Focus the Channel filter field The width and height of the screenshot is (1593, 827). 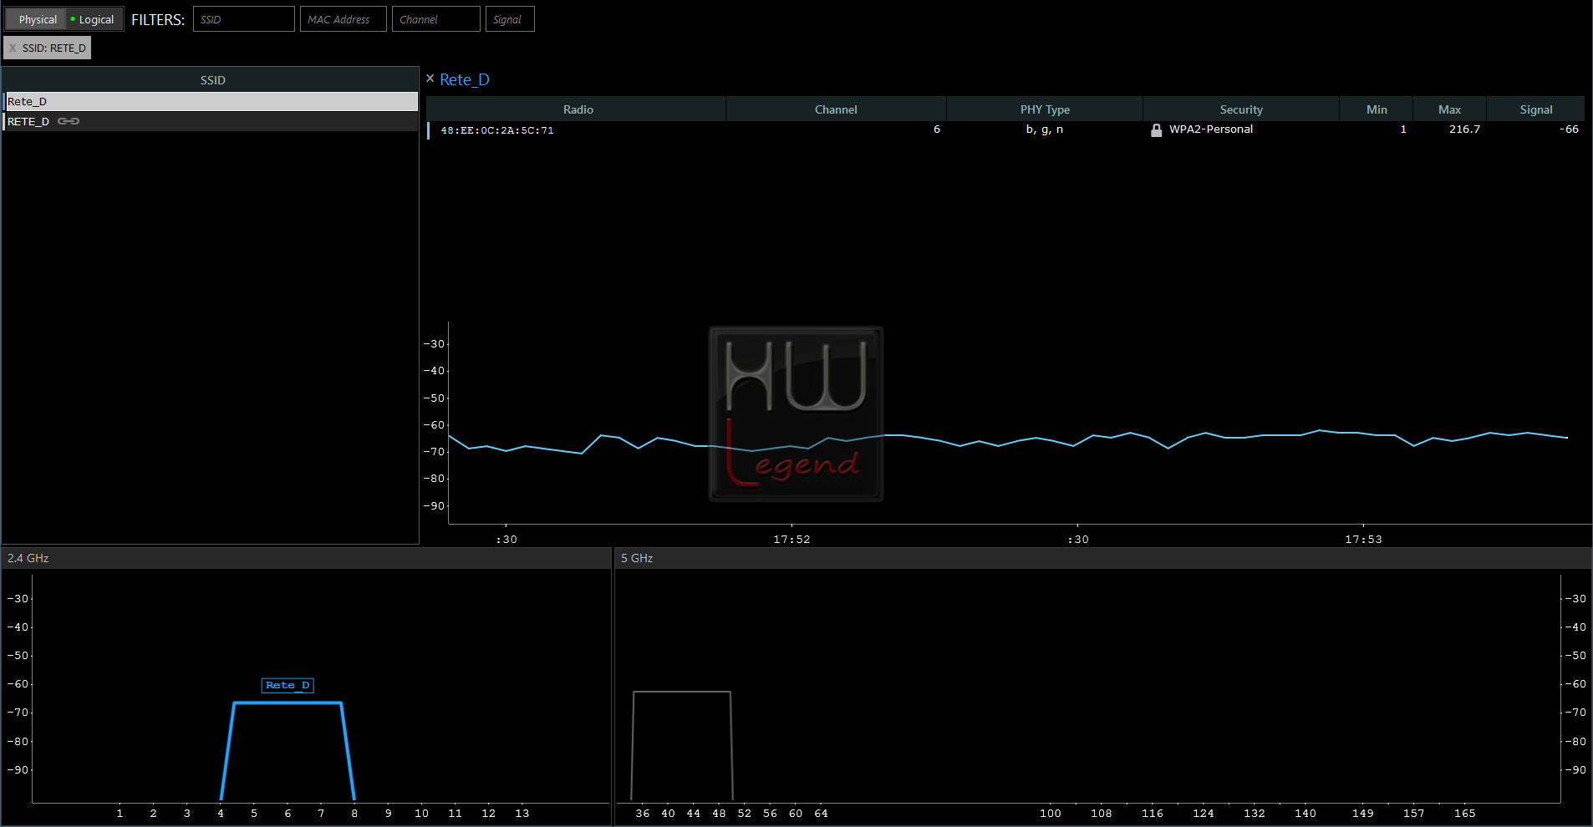click(x=436, y=19)
